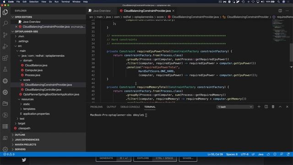The image size is (293, 165).
Task: Kill terminal with trash icon
Action: pos(273,107)
